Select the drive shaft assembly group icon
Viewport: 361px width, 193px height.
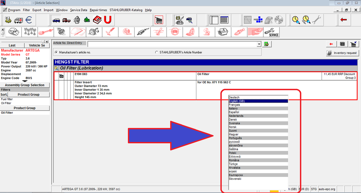point(45,32)
